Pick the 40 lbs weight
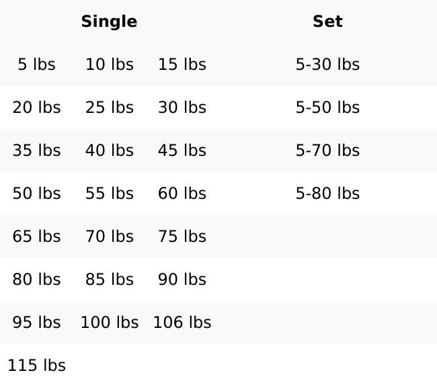Image resolution: width=437 pixels, height=387 pixels. 109,150
